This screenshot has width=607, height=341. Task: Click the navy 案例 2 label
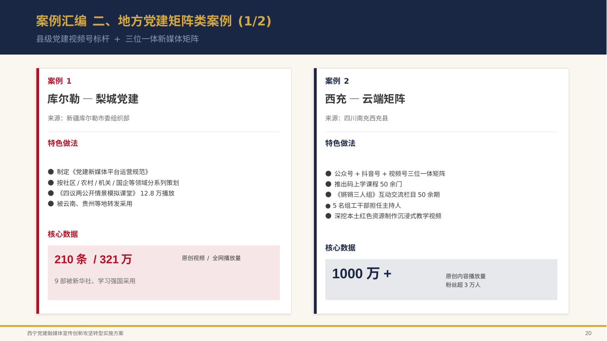pyautogui.click(x=337, y=81)
